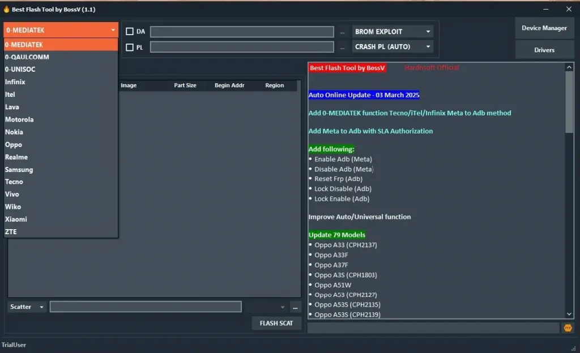Click the Auto Online Update - 03 March 2025 line
580x353 pixels.
pyautogui.click(x=364, y=95)
